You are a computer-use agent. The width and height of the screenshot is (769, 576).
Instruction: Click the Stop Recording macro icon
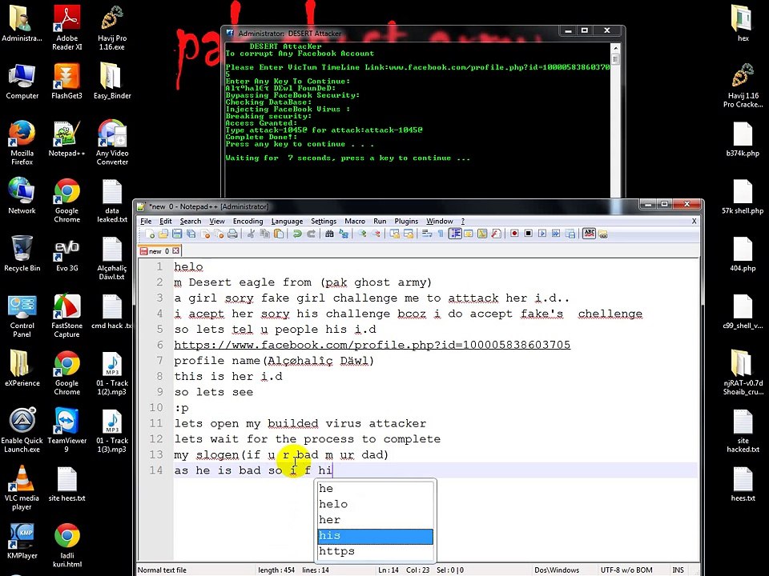coord(528,234)
